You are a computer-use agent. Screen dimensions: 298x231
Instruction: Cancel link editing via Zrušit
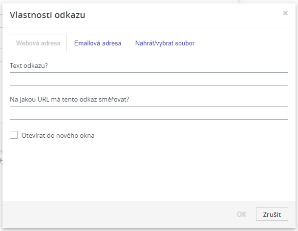(272, 214)
